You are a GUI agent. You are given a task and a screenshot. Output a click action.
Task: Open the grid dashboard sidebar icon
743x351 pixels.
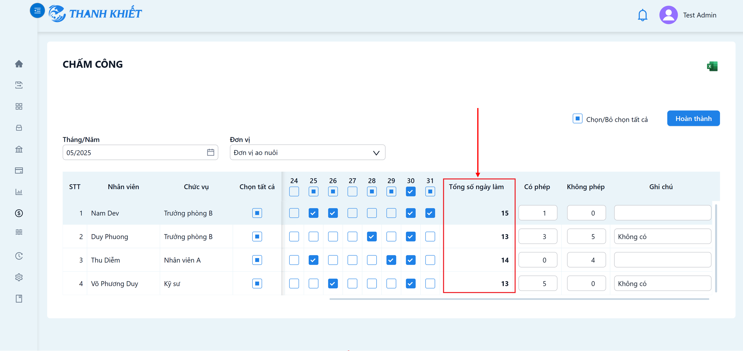click(x=19, y=107)
